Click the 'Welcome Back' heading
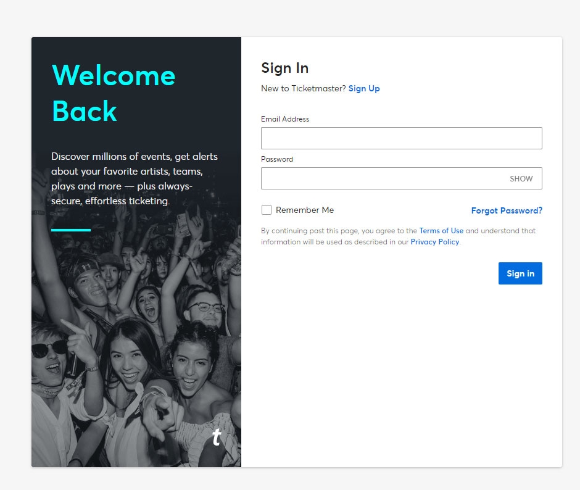Screen dimensions: 580x490 [114, 93]
